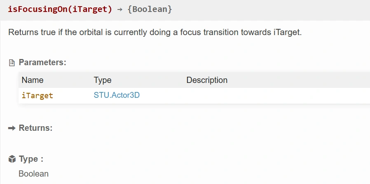Click the Name column header
Screen dimensions: 370x184
pyautogui.click(x=33, y=80)
